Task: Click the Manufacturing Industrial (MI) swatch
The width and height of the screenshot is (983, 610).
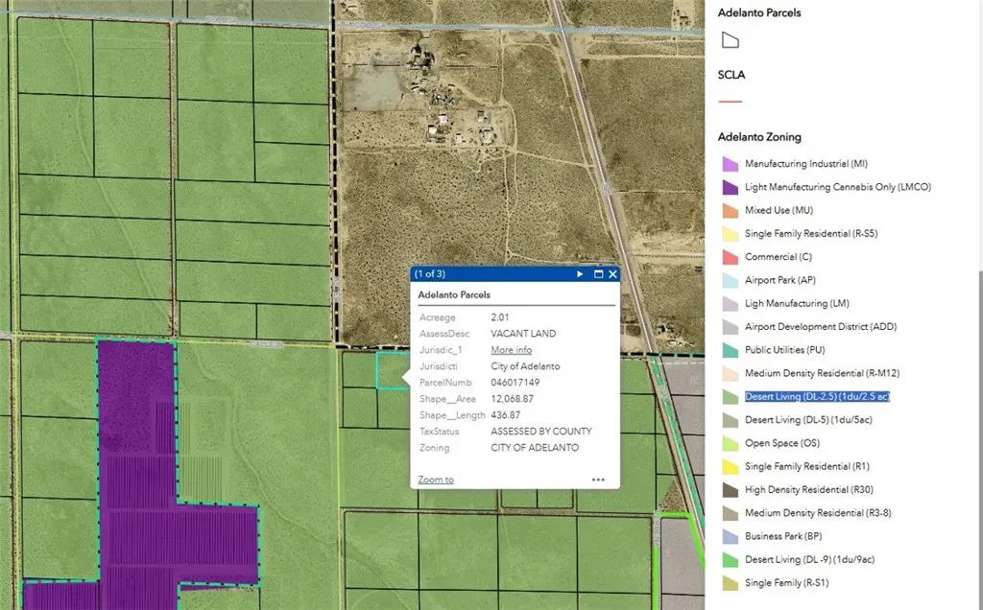Action: click(730, 164)
